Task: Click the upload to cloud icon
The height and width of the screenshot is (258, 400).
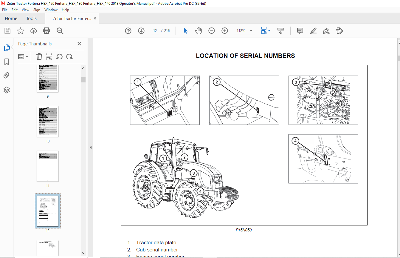Action: [34, 31]
